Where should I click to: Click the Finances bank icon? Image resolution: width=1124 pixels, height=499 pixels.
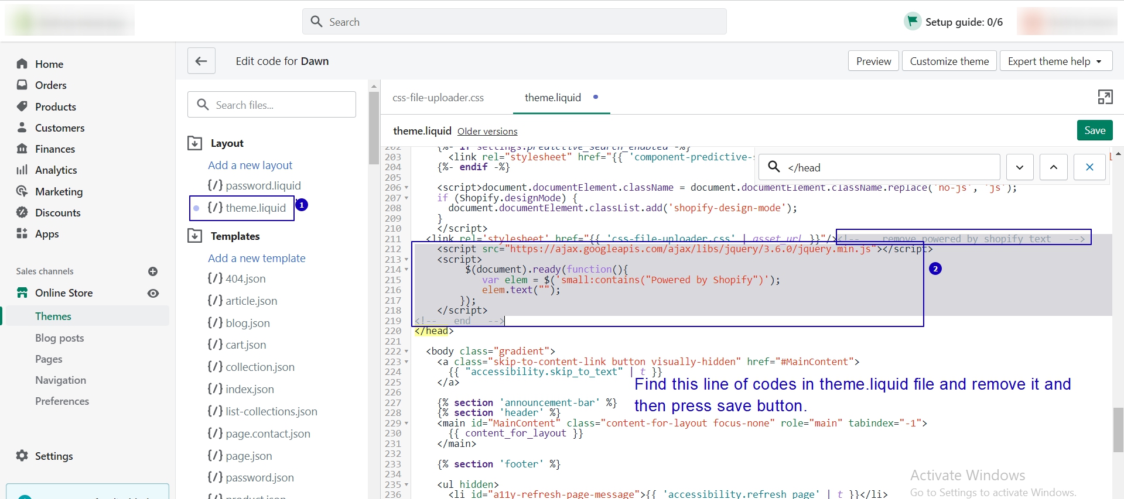(x=22, y=149)
